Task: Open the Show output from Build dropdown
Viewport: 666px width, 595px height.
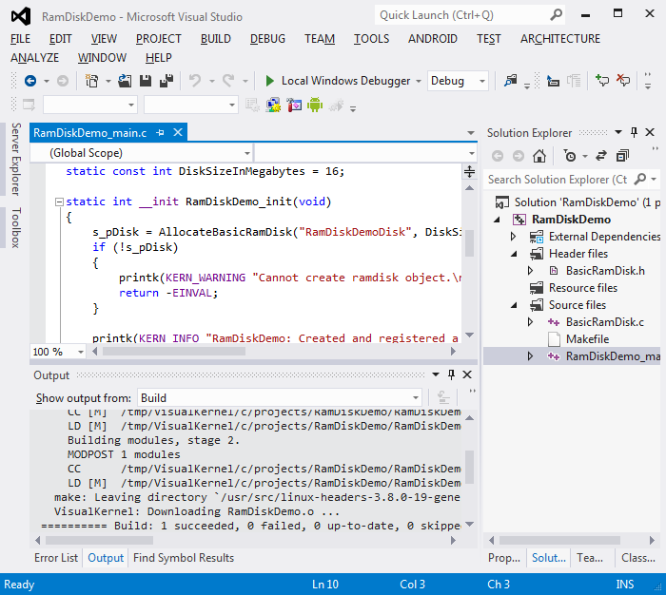Action: point(280,398)
